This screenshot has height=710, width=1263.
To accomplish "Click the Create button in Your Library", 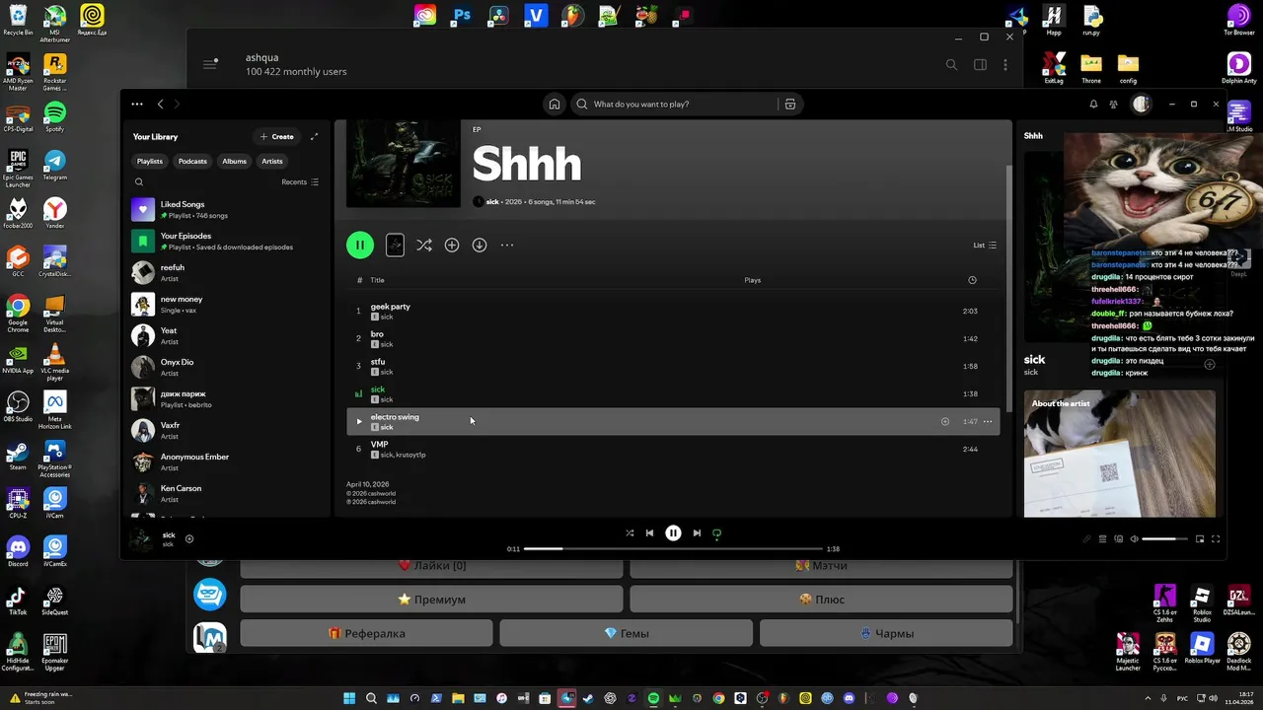I will 277,136.
